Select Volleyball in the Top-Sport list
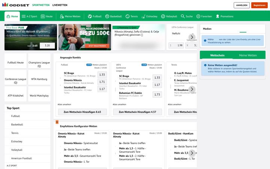This screenshot has height=169, width=270. click(x=27, y=150)
